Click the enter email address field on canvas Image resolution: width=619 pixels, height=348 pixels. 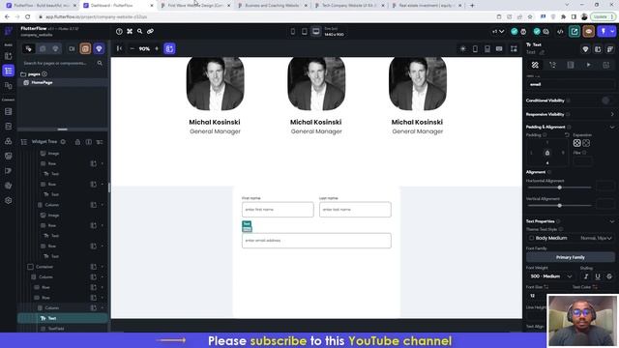click(x=316, y=241)
